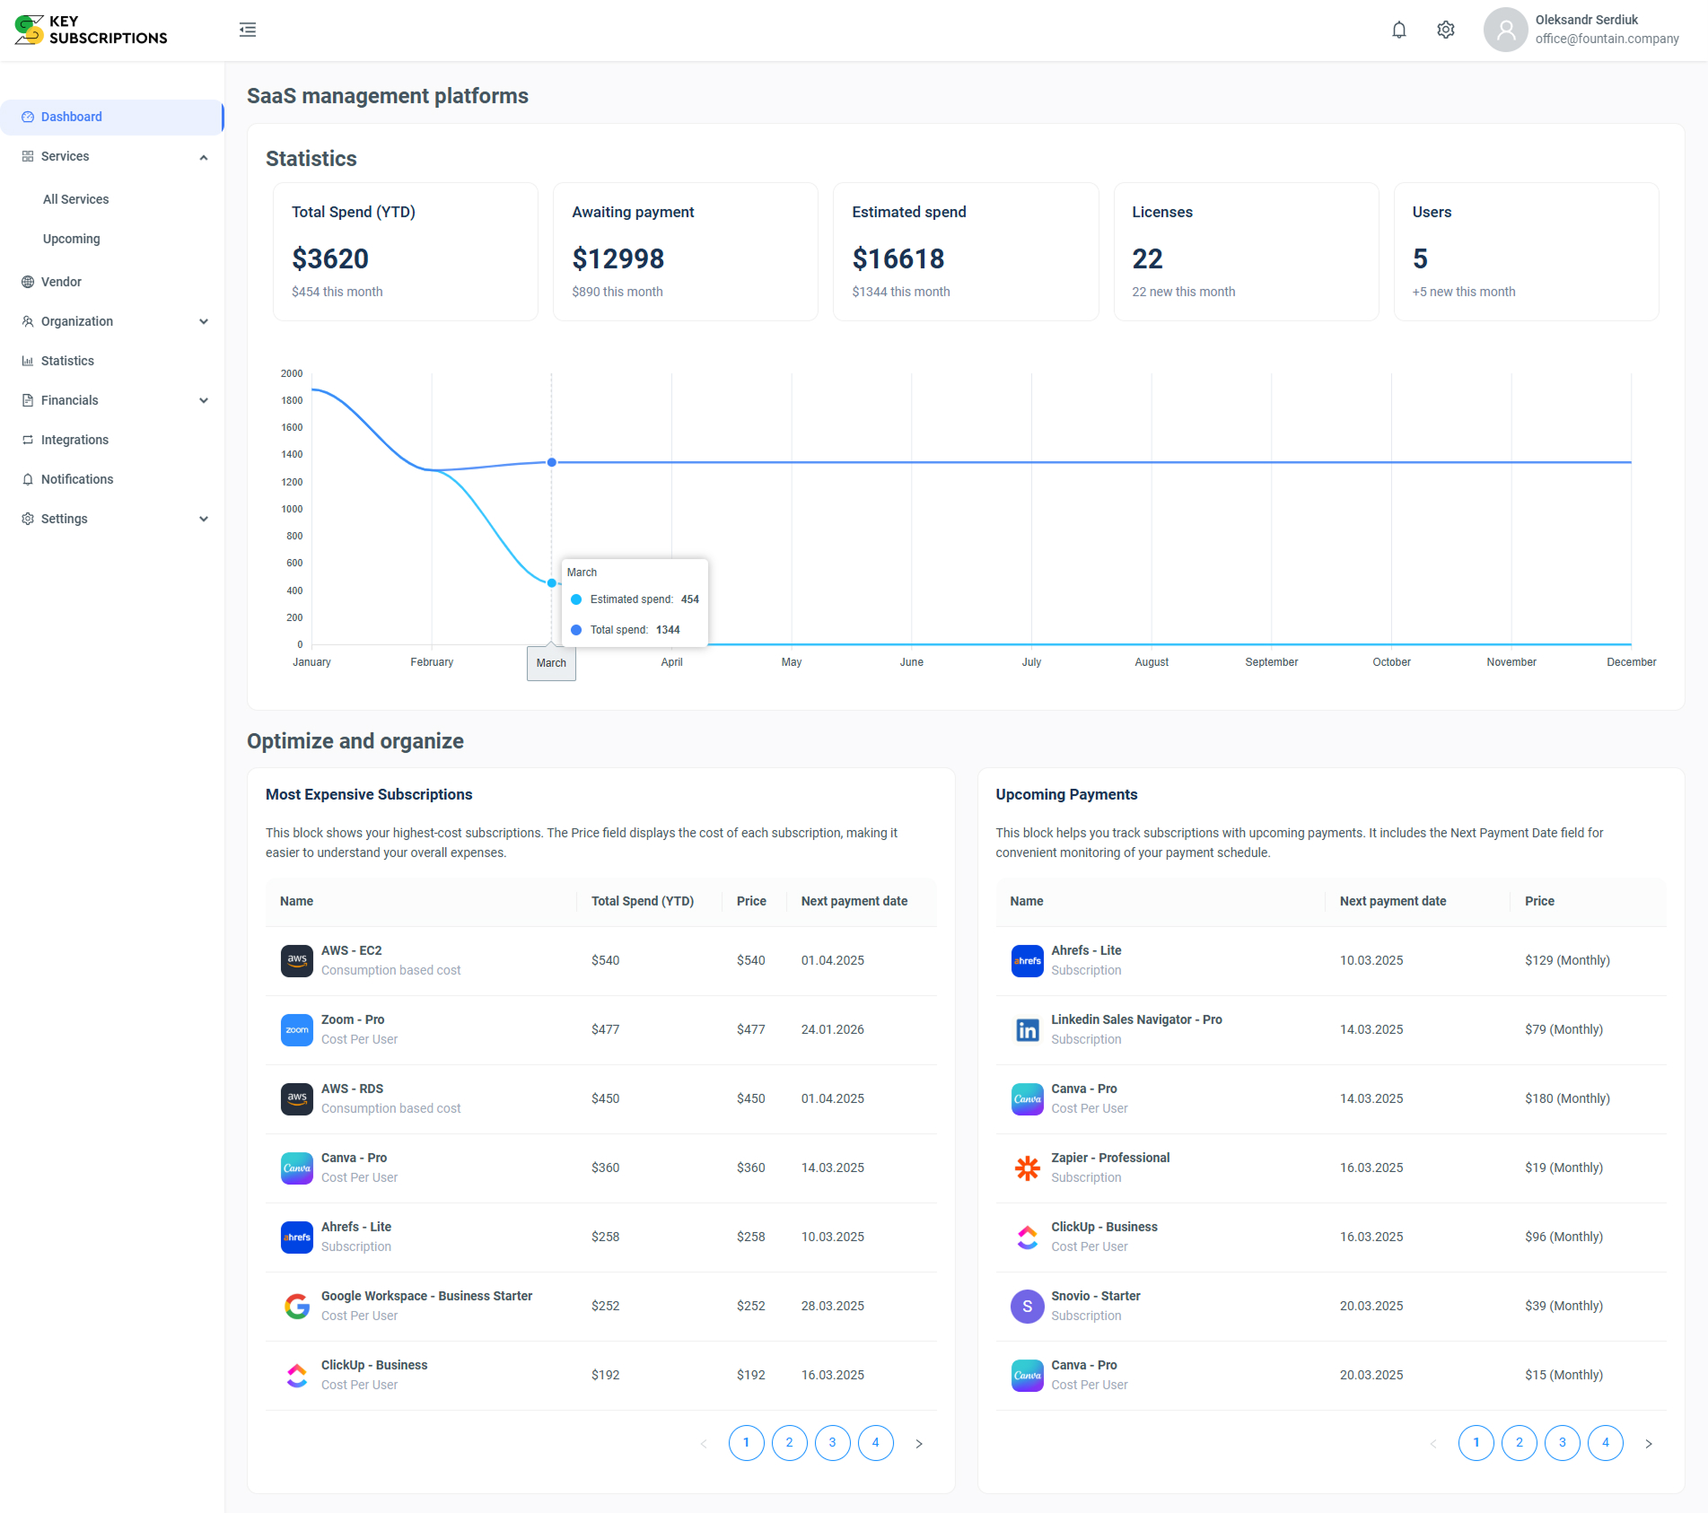
Task: Click the 24.01.2026 next payment date
Action: [832, 1029]
